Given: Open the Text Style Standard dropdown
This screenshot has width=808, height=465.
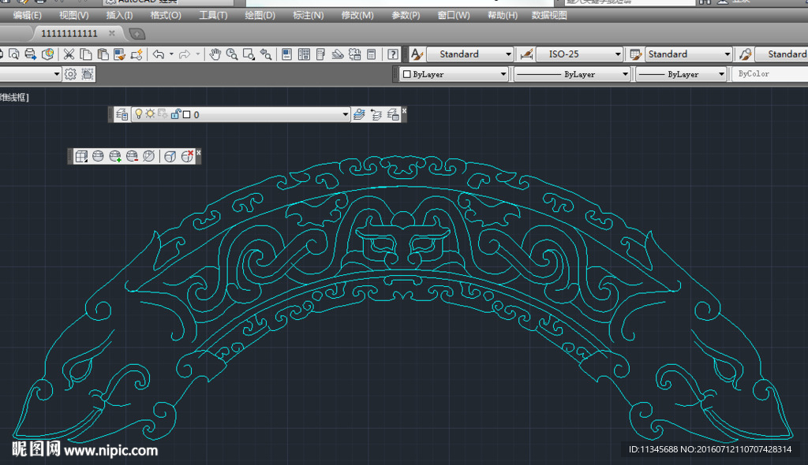Looking at the screenshot, I should [x=469, y=54].
